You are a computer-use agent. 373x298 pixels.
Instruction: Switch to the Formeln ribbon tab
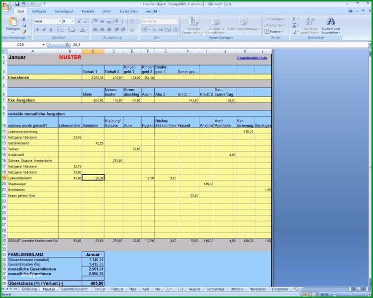point(88,11)
